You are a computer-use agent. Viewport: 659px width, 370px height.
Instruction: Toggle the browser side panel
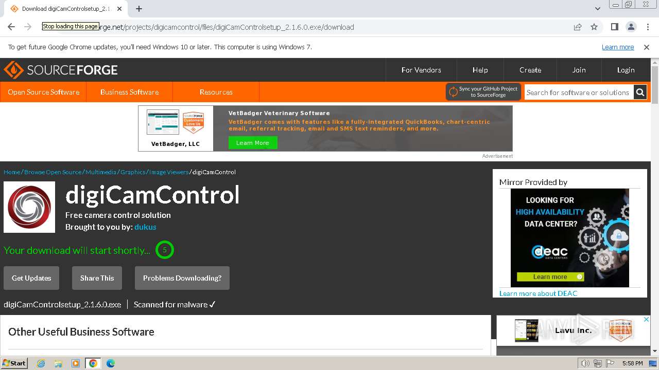tap(615, 27)
